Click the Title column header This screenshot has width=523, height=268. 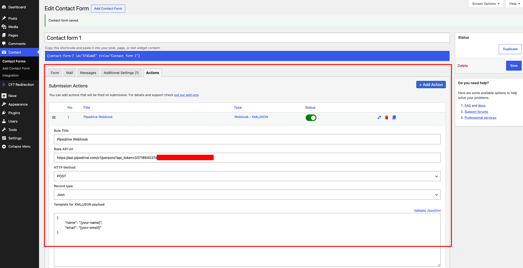(87, 108)
